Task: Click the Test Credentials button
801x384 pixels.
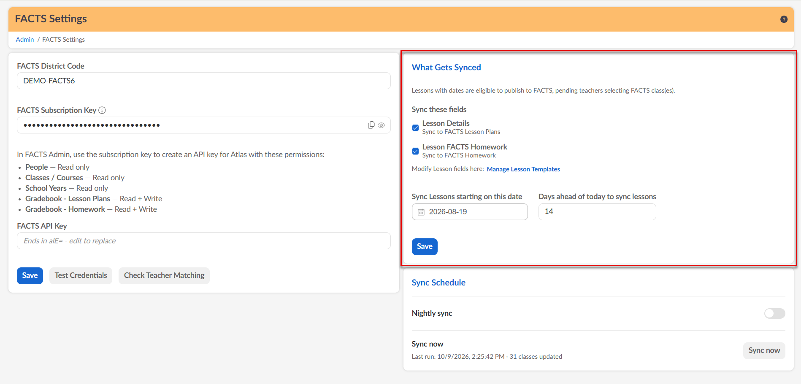Action: tap(81, 275)
